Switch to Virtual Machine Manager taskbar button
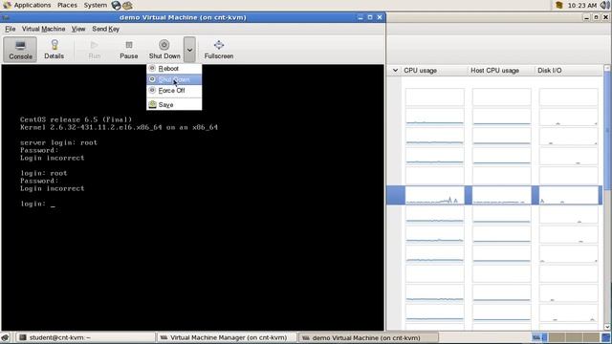The width and height of the screenshot is (612, 344). tap(227, 337)
